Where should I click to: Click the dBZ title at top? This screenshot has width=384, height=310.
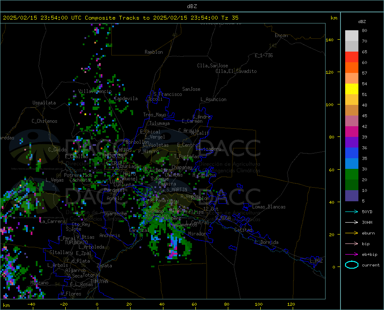tap(192, 6)
